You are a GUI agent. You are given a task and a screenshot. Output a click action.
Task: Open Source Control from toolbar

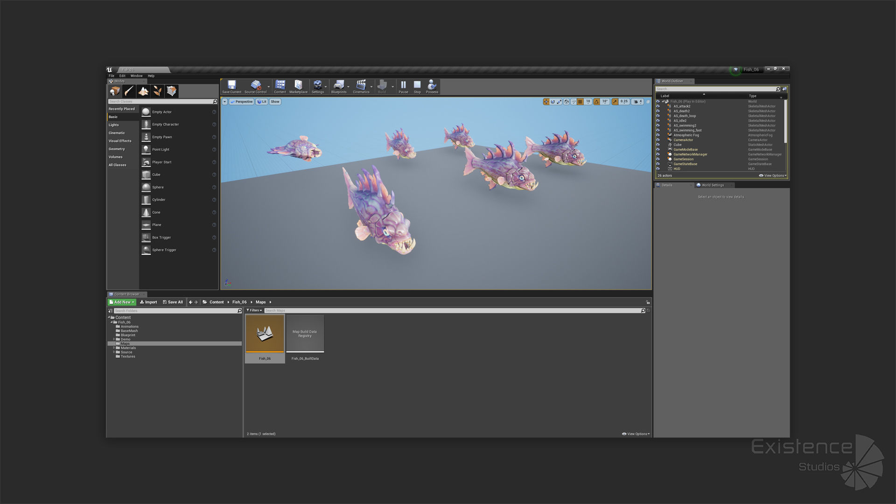coord(255,87)
